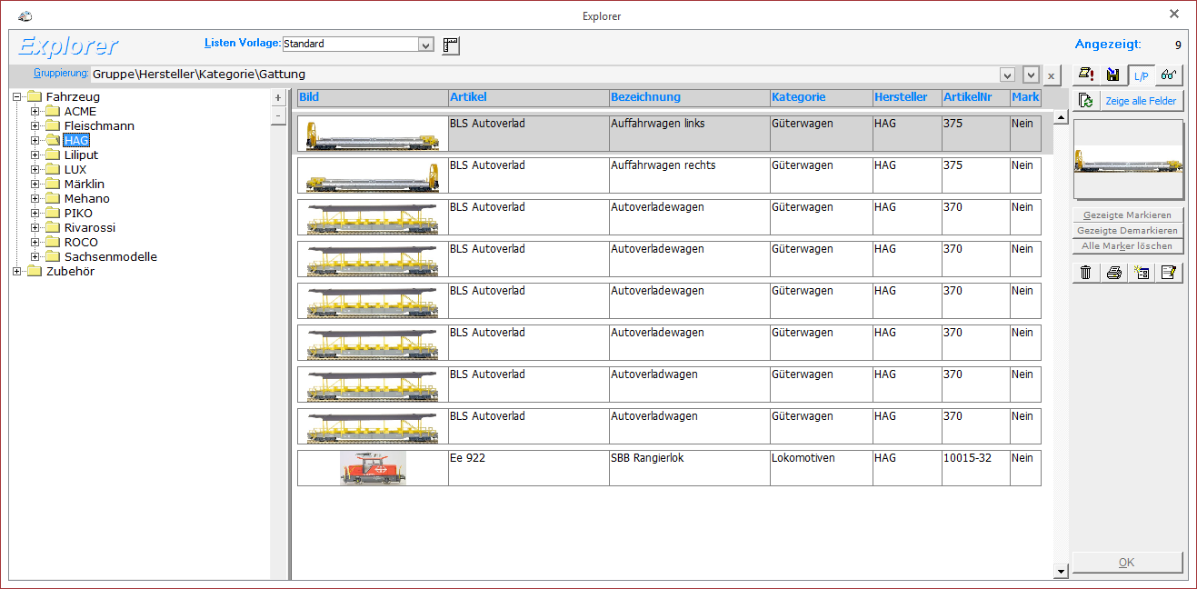The height and width of the screenshot is (589, 1197).
Task: Click the Gezeigte Markieren button
Action: point(1128,215)
